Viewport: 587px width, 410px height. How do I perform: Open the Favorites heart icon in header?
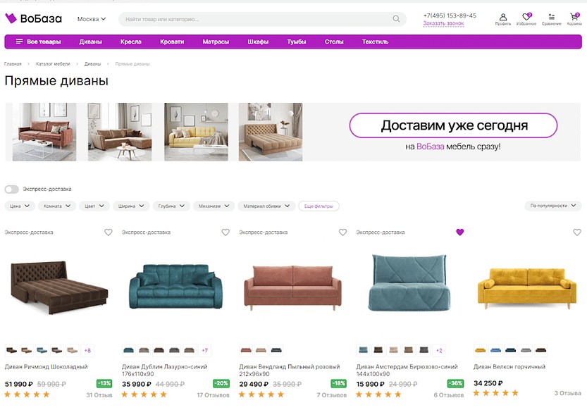[526, 18]
